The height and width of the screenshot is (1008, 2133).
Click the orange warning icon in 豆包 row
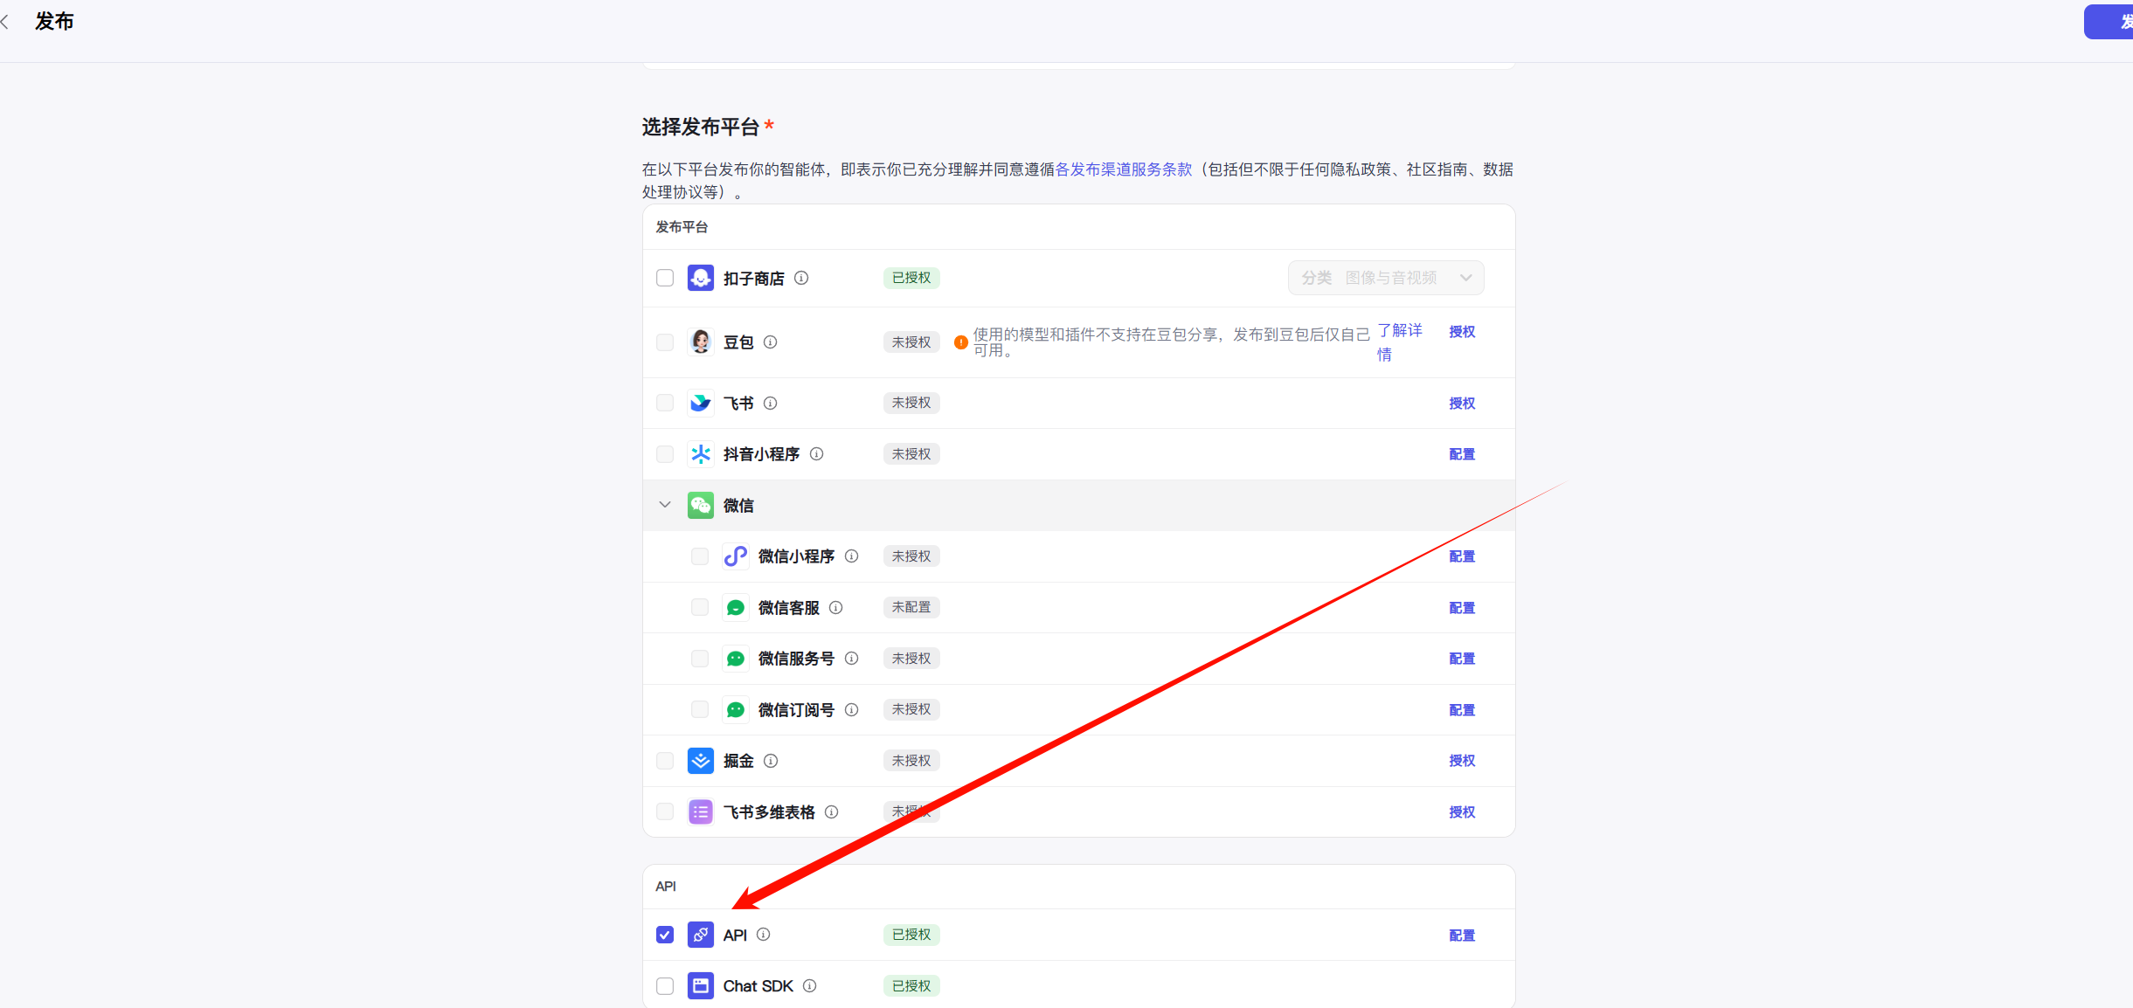pos(960,342)
